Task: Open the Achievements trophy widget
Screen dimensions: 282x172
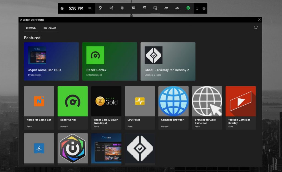Action: pyautogui.click(x=100, y=8)
